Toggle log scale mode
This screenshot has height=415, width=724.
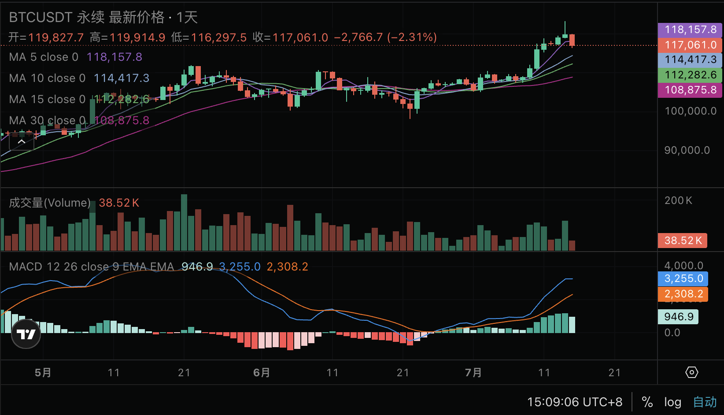pos(672,402)
